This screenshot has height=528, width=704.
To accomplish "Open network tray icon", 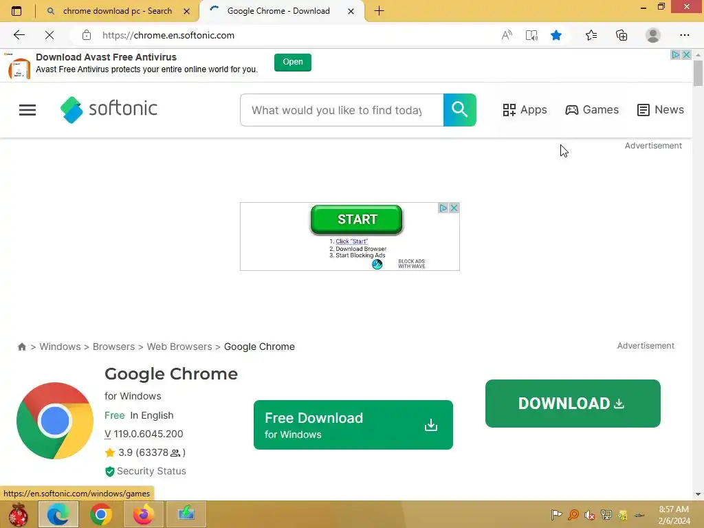I will click(x=606, y=514).
